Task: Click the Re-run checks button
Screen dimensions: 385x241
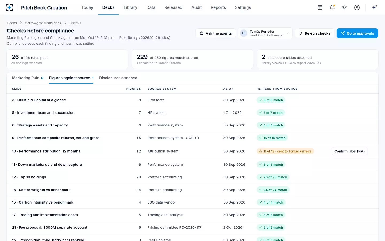Action: (x=315, y=33)
